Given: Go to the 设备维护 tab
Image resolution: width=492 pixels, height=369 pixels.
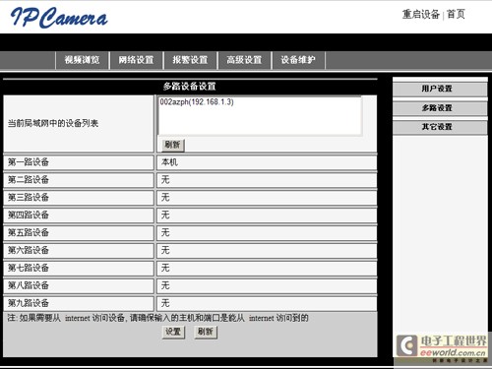Looking at the screenshot, I should [x=298, y=60].
